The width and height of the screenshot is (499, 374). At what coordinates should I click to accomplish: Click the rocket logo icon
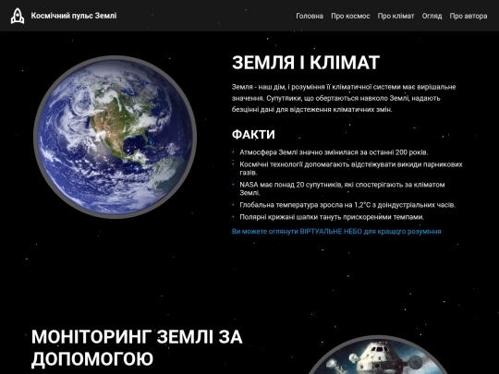(18, 16)
